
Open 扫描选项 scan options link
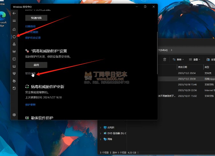[x=30, y=26]
